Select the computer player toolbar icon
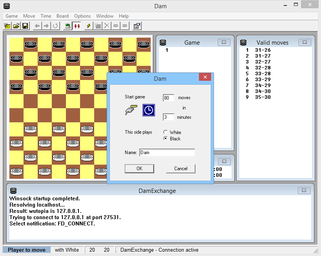 (67, 26)
